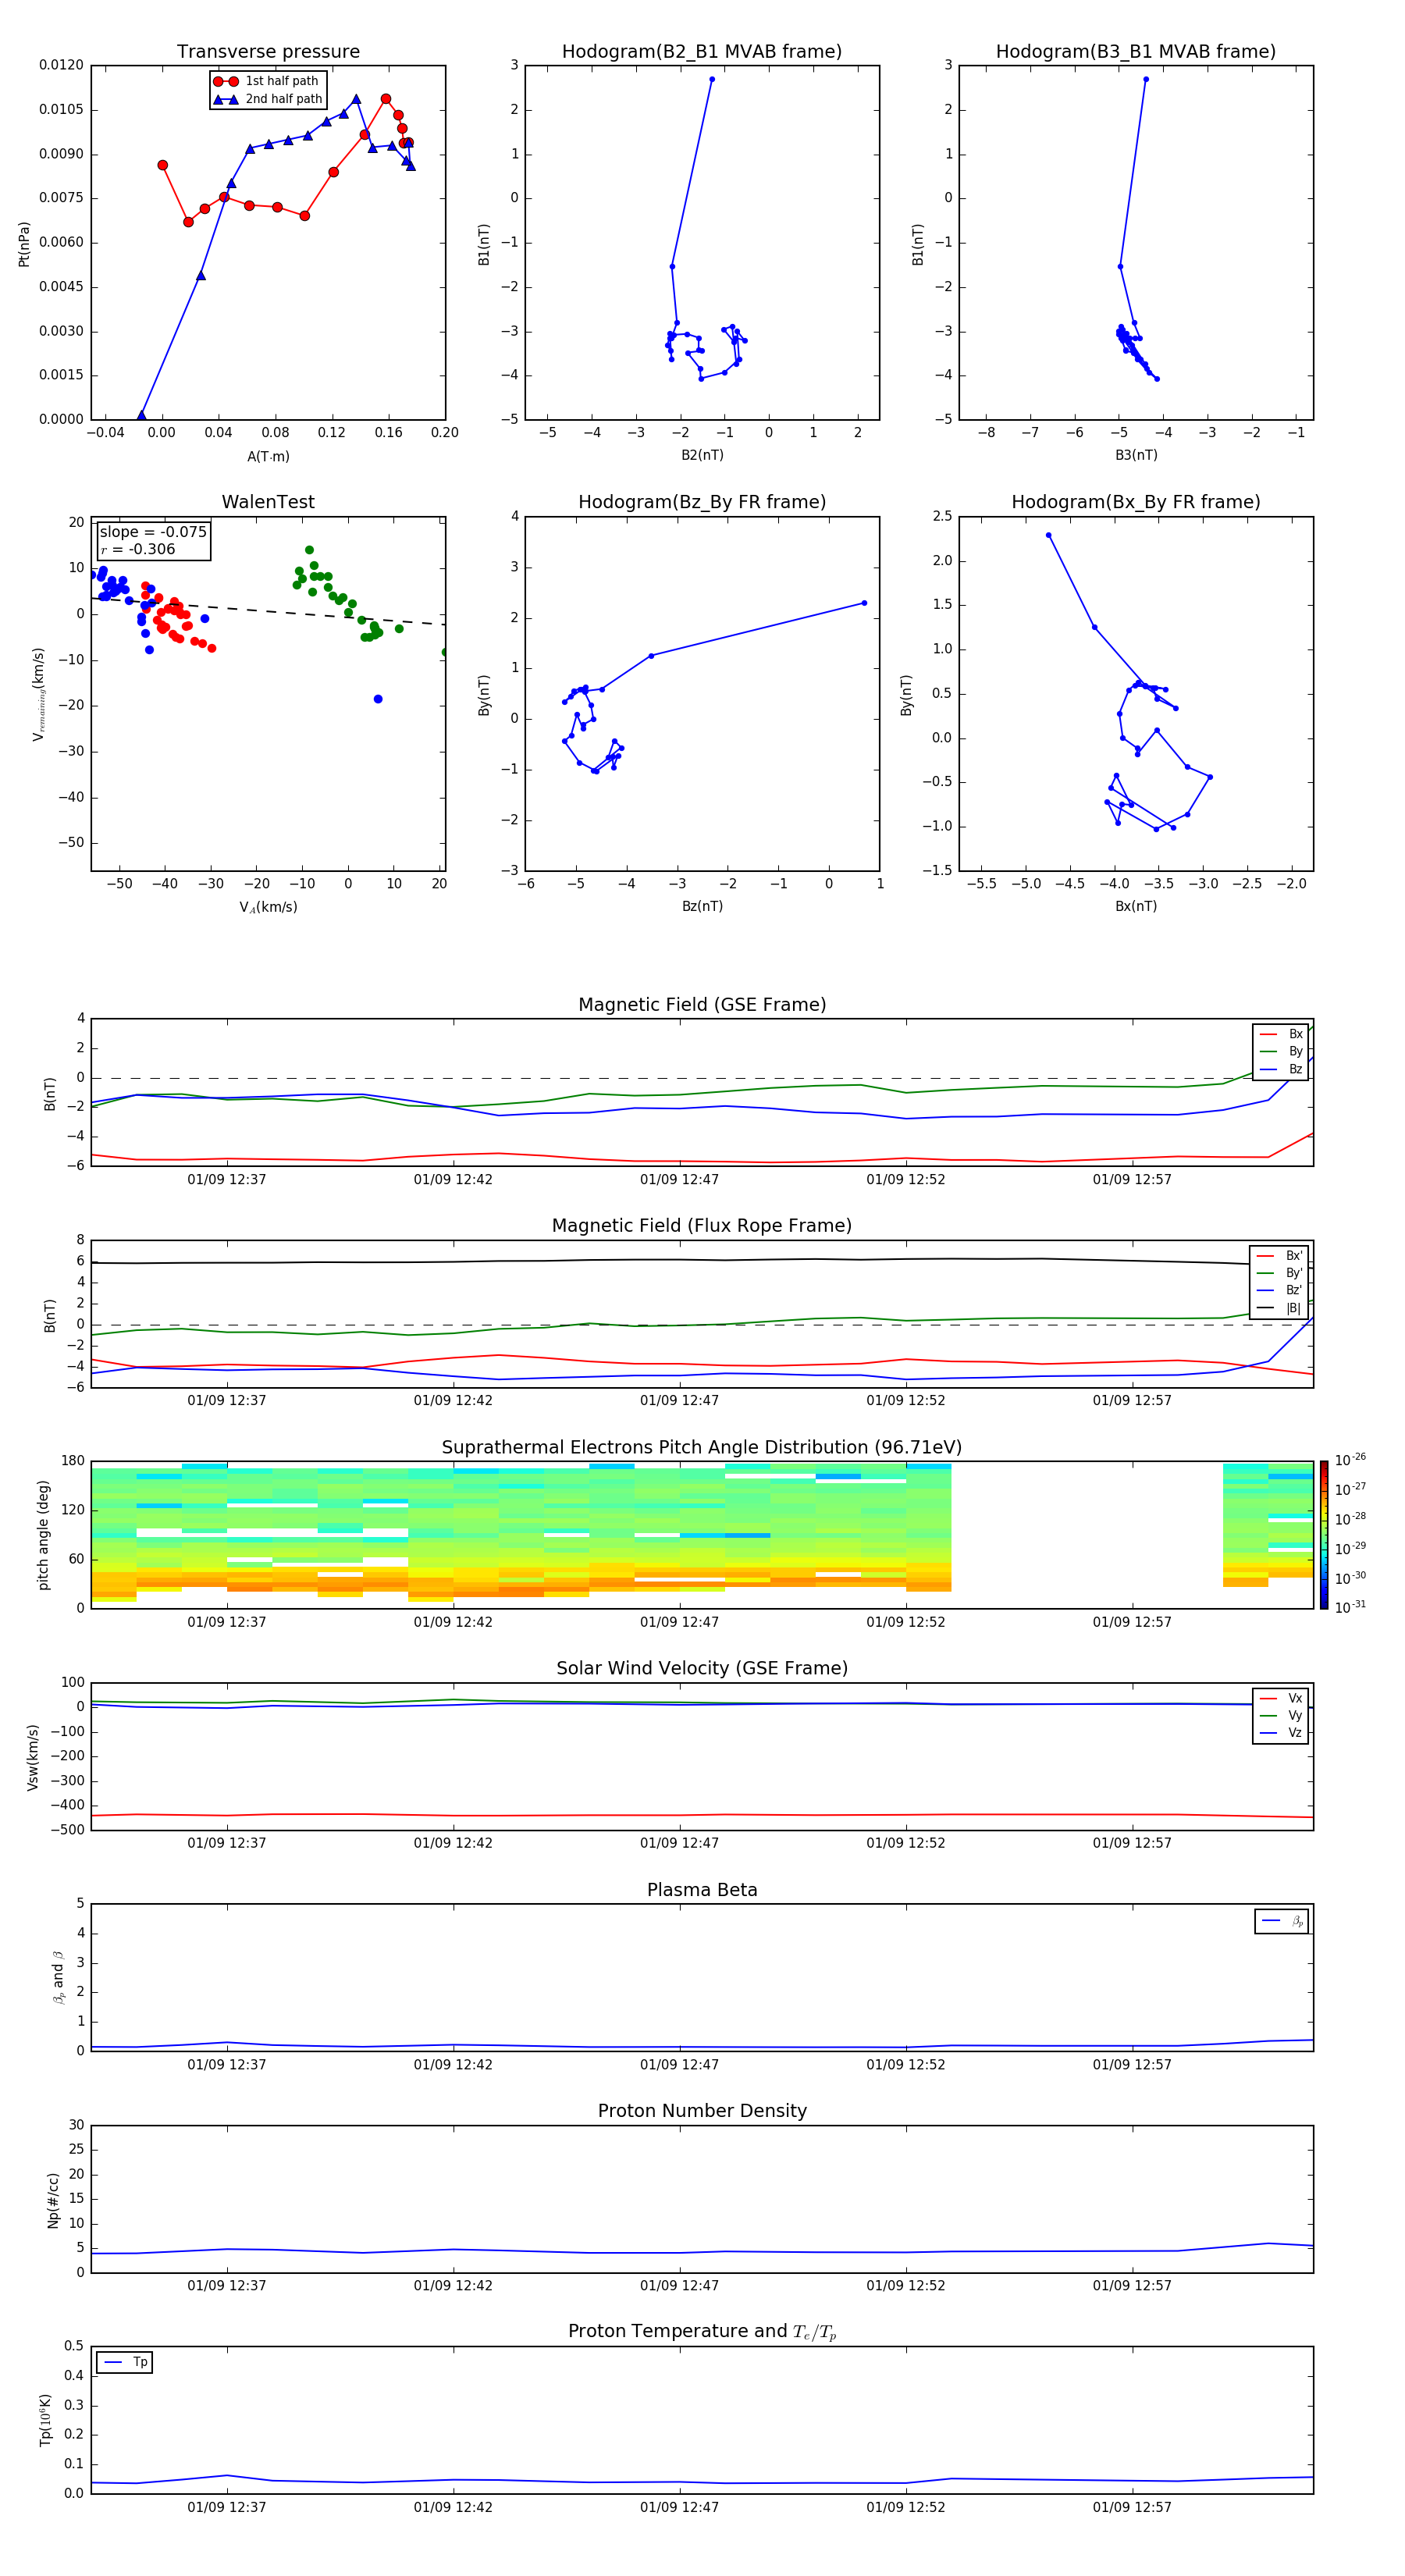Select the By' entry in Flux Rope legend
The height and width of the screenshot is (2576, 1405).
[x=1280, y=1273]
